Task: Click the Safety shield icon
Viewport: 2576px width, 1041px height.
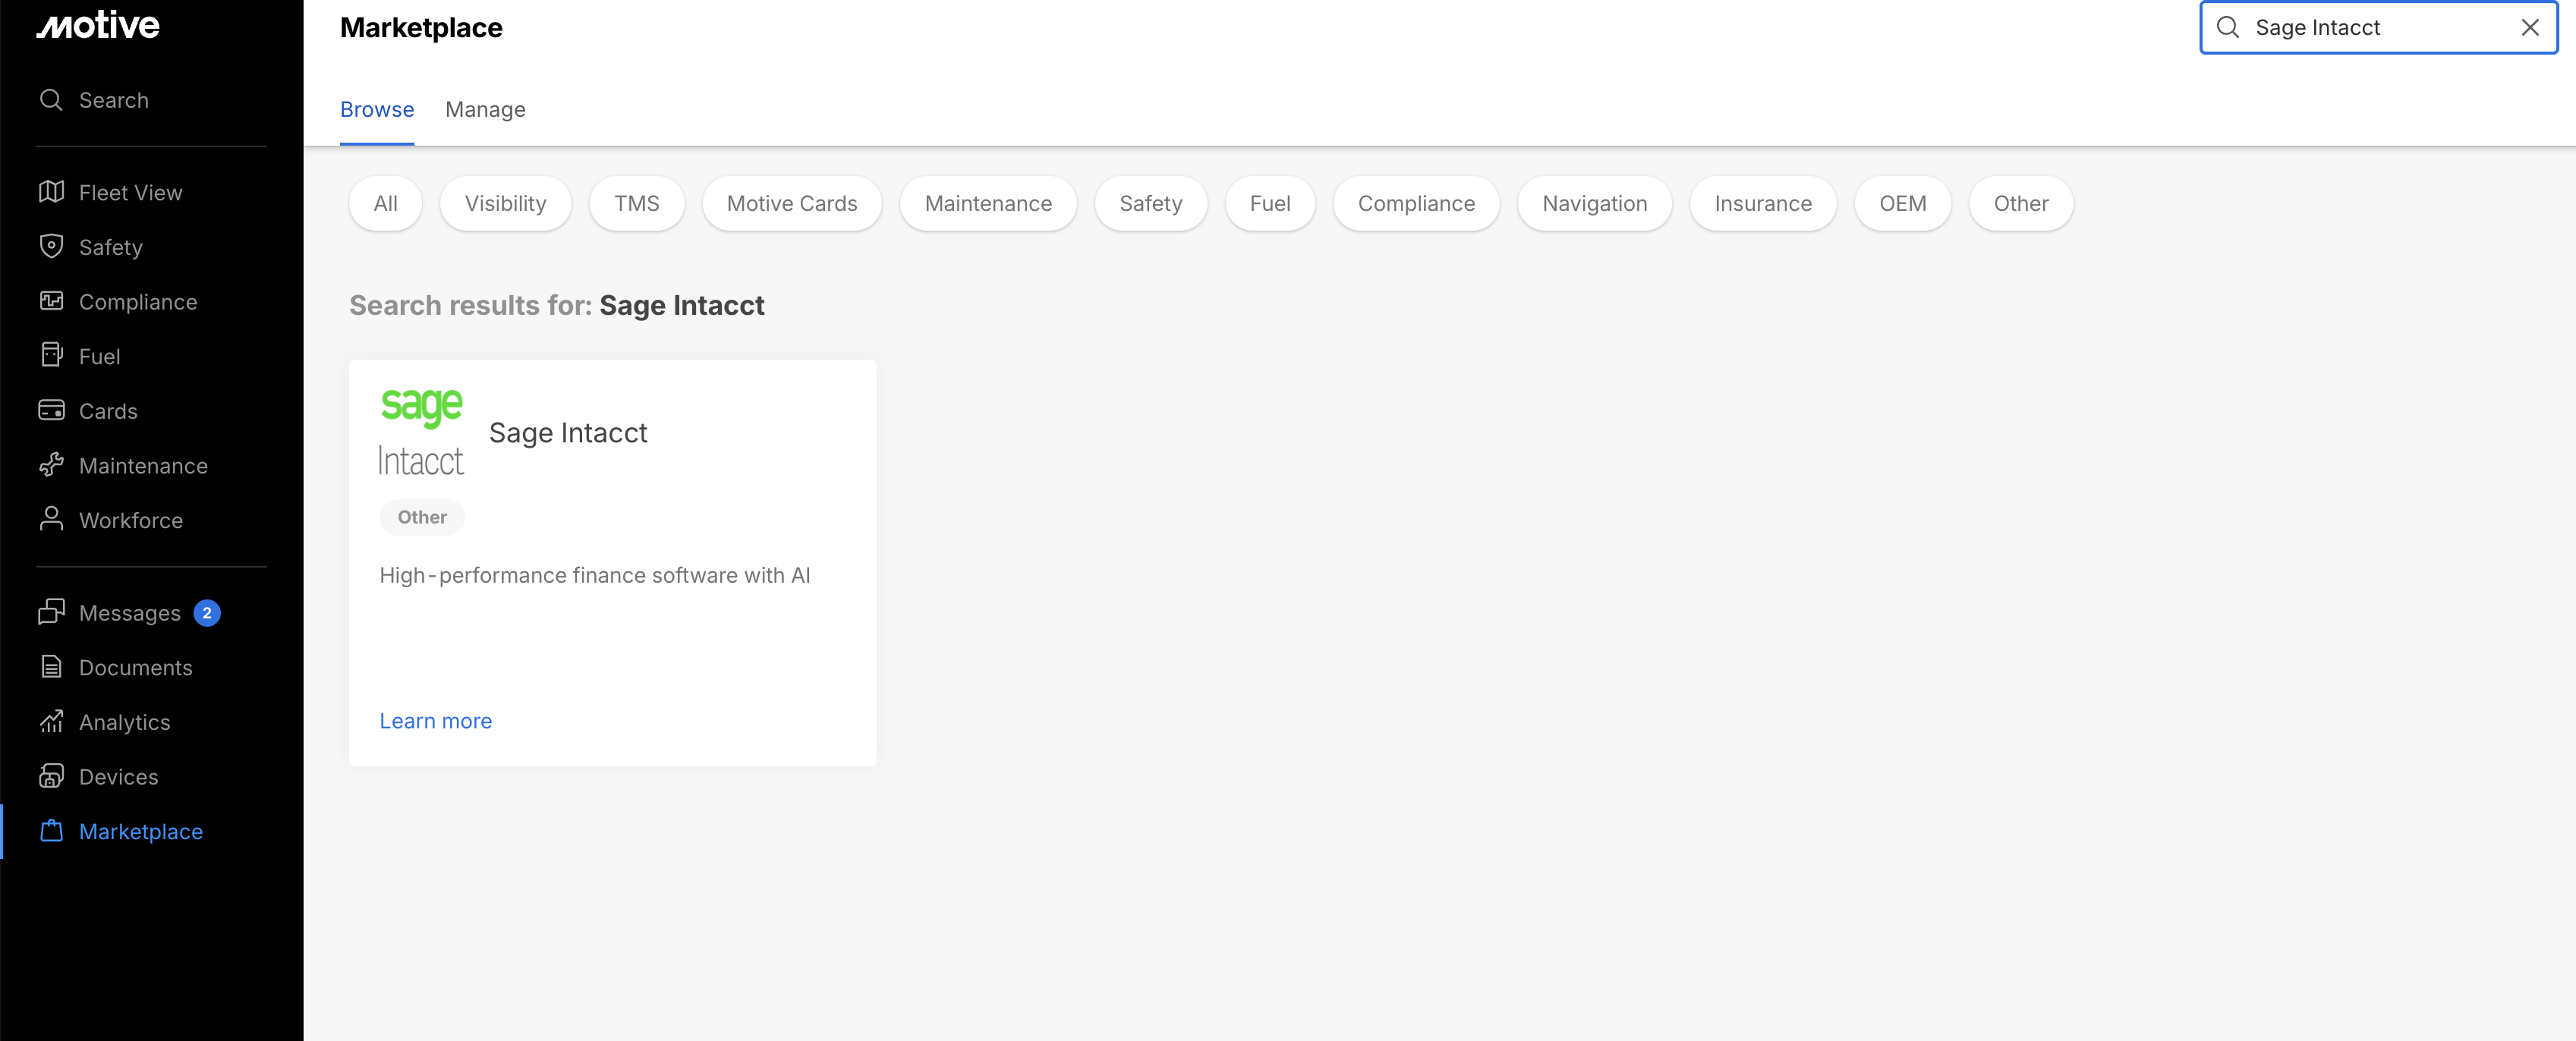Action: click(51, 246)
